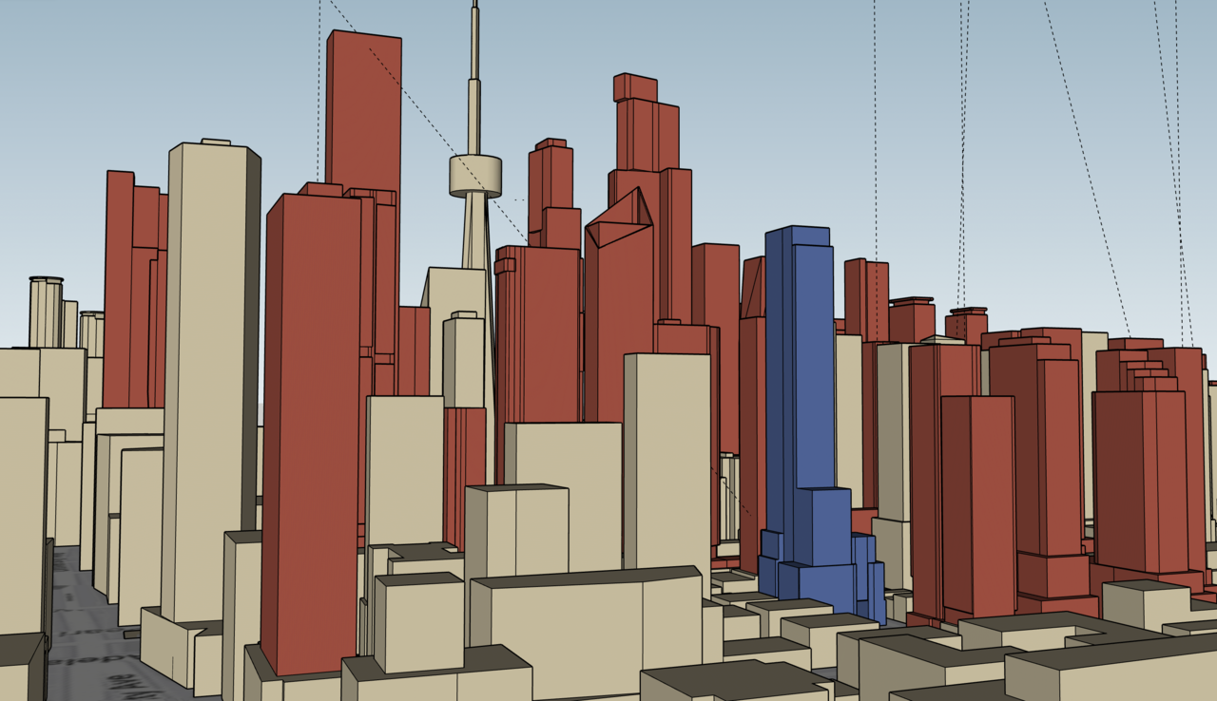Image resolution: width=1217 pixels, height=701 pixels.
Task: Click the topmost block of the stepped red tower
Action: tap(634, 86)
